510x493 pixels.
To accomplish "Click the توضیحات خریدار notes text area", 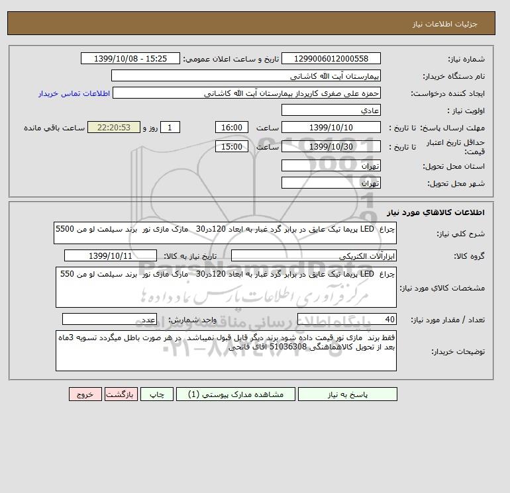I will 226,351.
